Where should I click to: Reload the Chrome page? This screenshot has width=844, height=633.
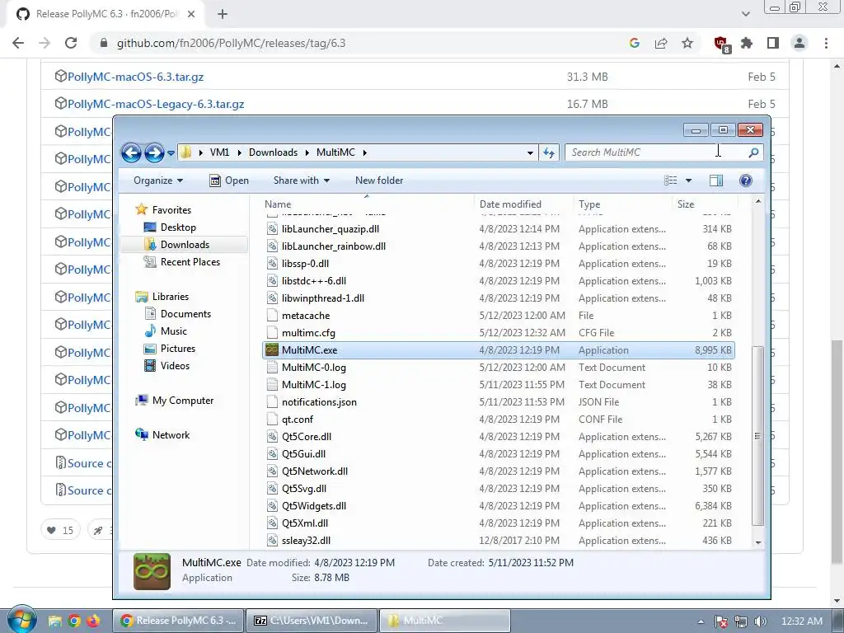coord(71,43)
